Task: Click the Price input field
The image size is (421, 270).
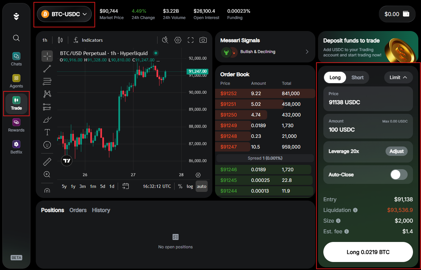Action: [x=368, y=99]
